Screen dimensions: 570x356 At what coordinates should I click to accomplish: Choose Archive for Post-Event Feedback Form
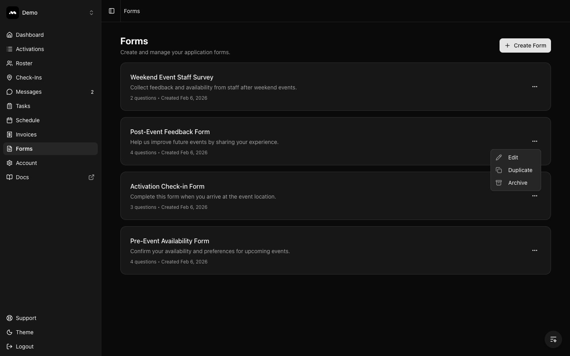(517, 183)
